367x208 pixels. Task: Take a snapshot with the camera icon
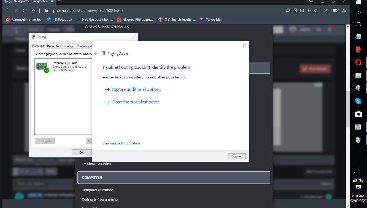[295, 10]
